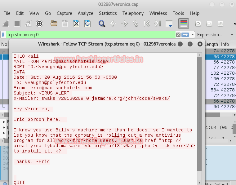Click expert information status circle icon
This screenshot has height=185, width=236.
click(x=5, y=184)
